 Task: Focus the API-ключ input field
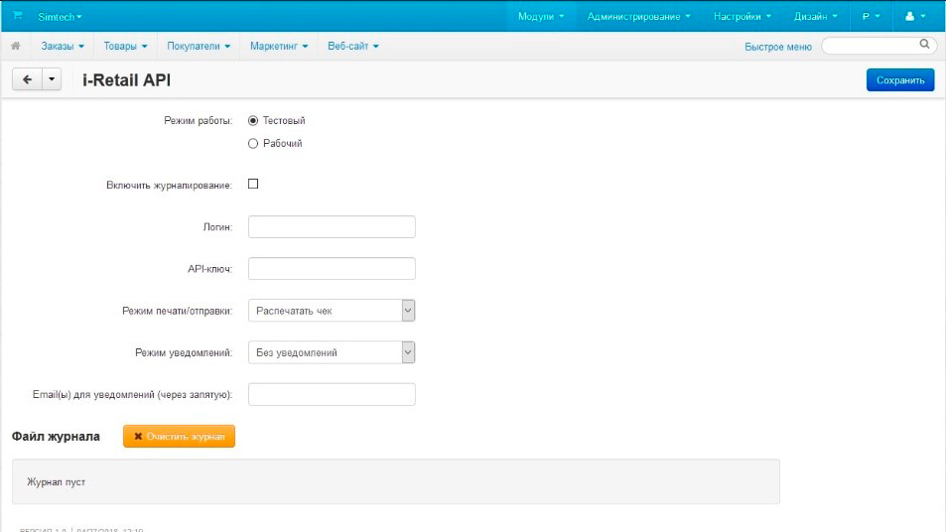332,268
